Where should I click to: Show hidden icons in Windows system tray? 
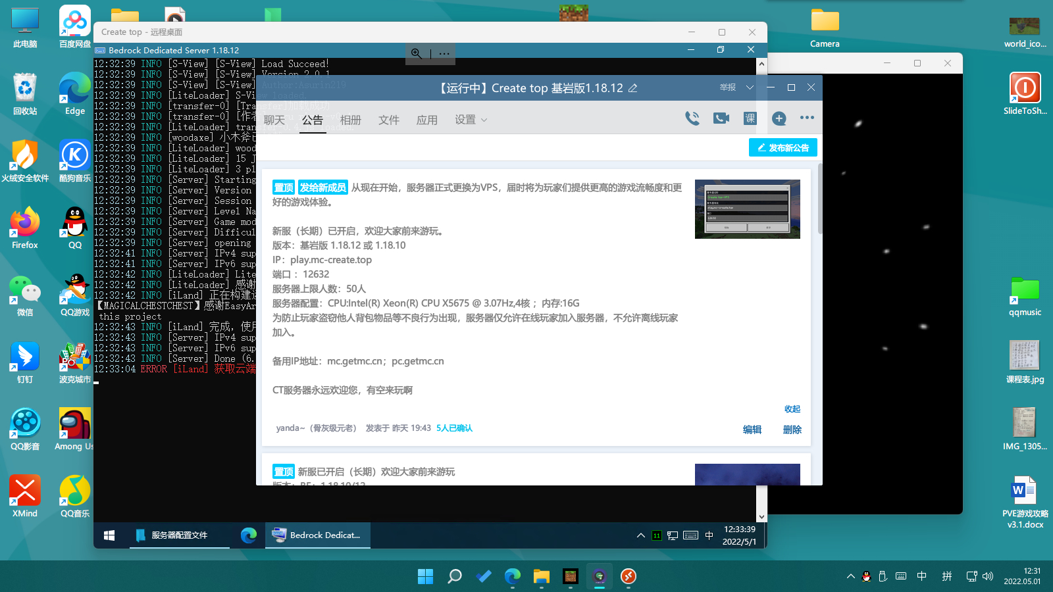click(x=851, y=577)
